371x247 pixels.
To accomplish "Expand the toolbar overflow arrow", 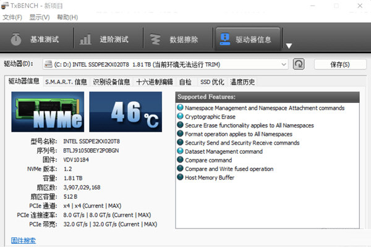I will point(289,46).
